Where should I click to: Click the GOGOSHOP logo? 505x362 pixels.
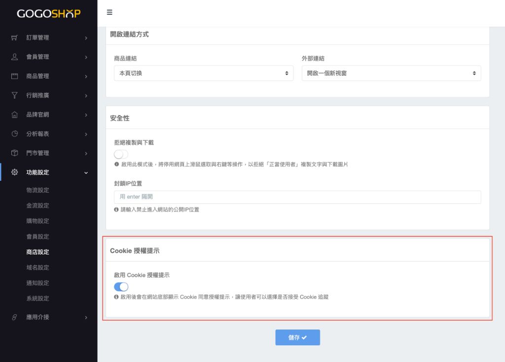tap(48, 13)
